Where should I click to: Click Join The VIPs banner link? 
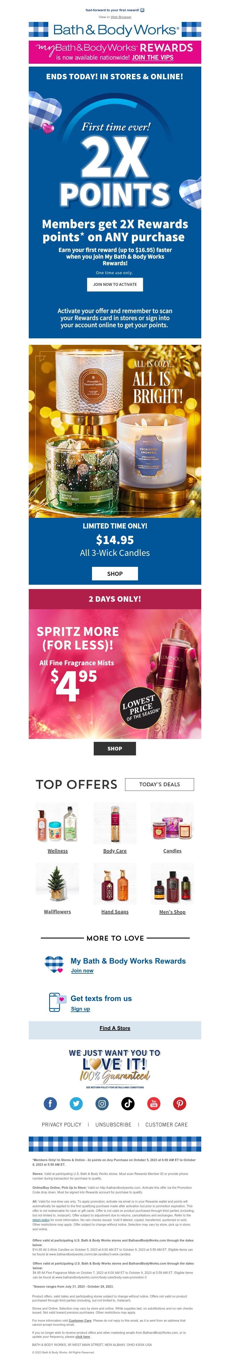coord(152,57)
